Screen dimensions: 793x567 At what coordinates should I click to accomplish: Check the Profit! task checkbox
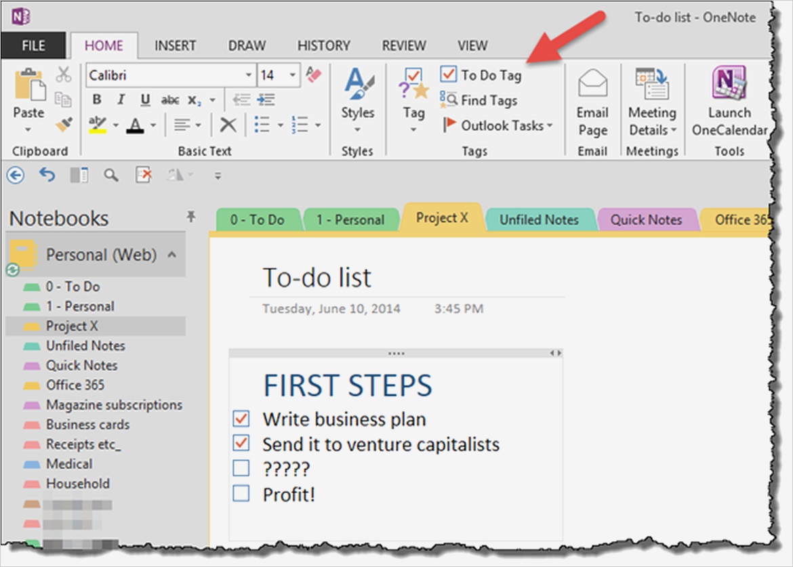(241, 493)
